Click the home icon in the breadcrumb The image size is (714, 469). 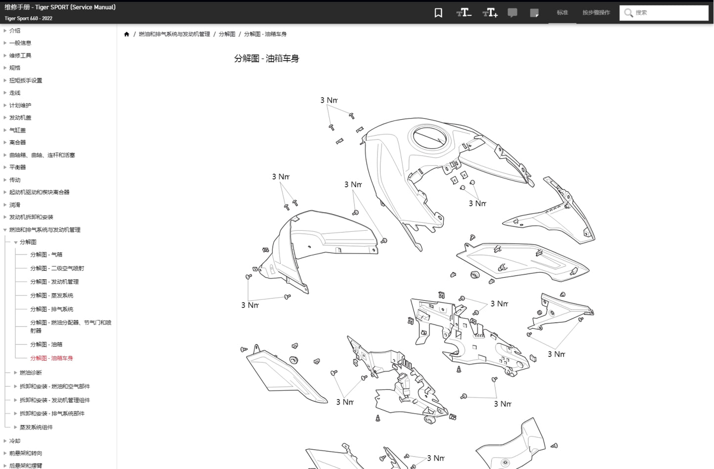(126, 34)
